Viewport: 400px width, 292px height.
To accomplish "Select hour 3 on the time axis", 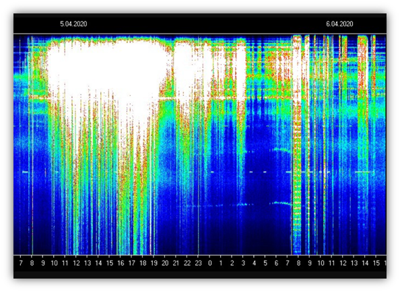I will [x=243, y=263].
